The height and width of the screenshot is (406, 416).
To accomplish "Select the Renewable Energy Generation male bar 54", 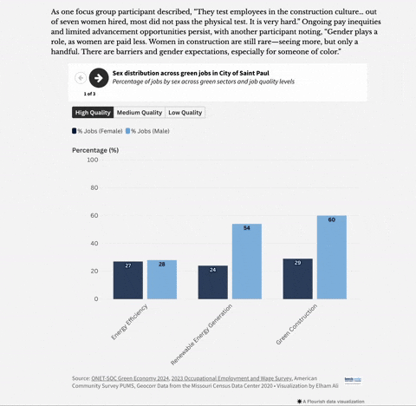I will tap(247, 261).
